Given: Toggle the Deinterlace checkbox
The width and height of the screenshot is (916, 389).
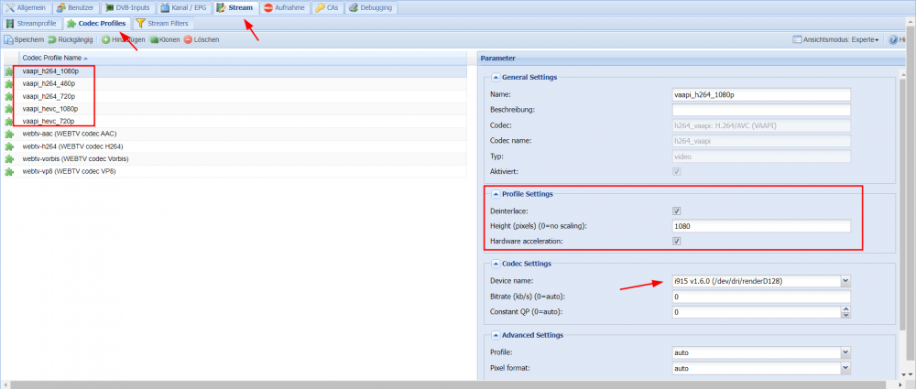Looking at the screenshot, I should 677,211.
